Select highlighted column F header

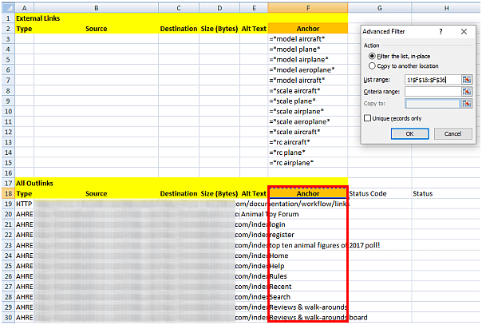coord(308,8)
